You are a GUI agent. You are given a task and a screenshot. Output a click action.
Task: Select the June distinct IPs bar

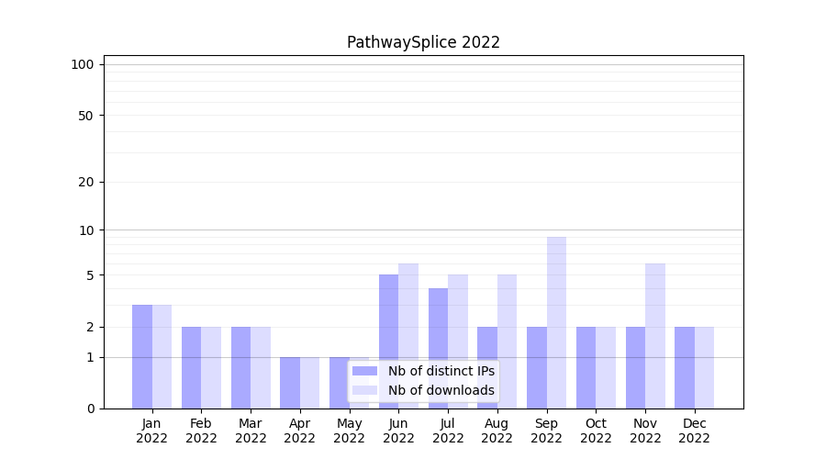point(388,341)
